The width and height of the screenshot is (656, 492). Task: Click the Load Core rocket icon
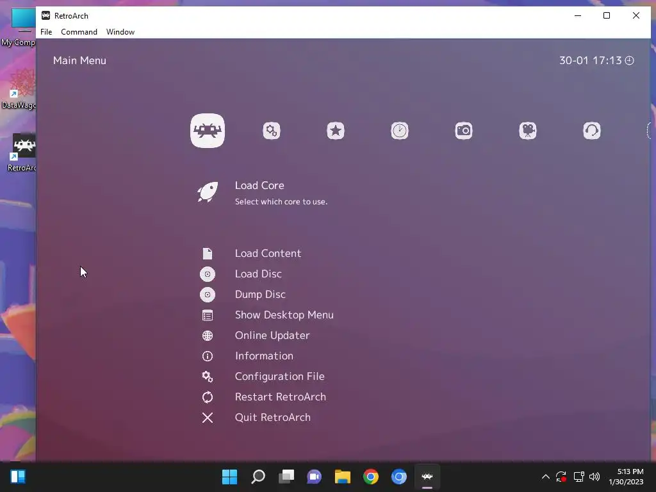tap(208, 192)
